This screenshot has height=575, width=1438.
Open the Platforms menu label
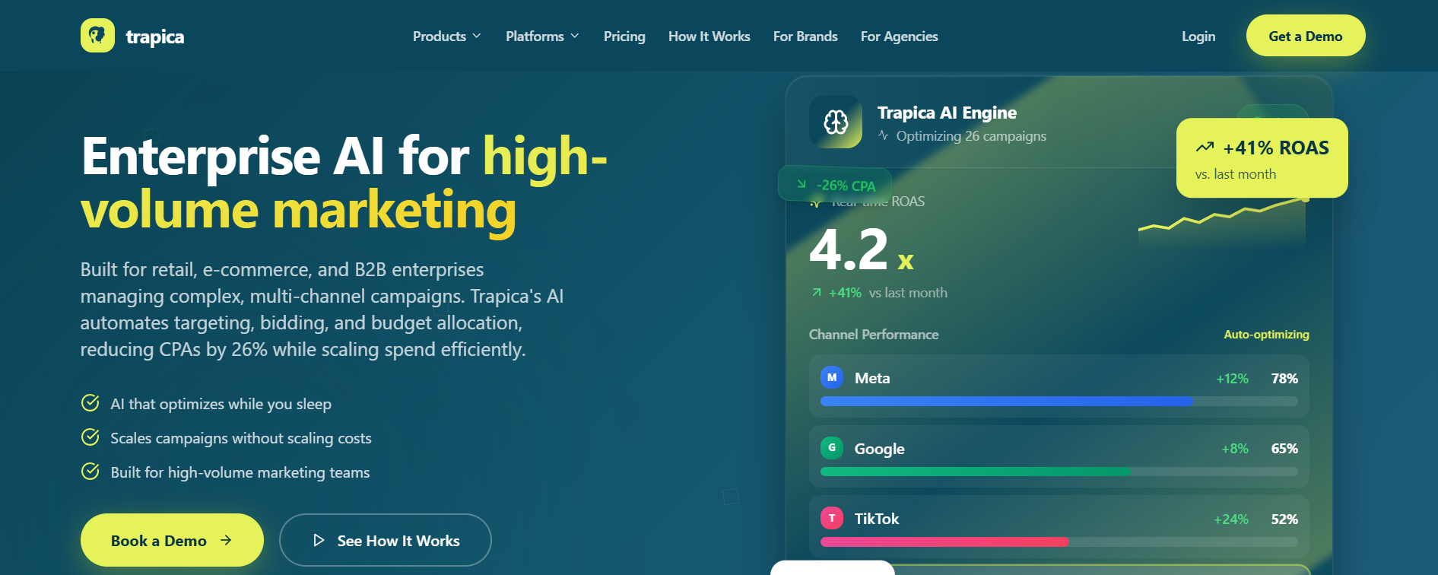coord(535,36)
